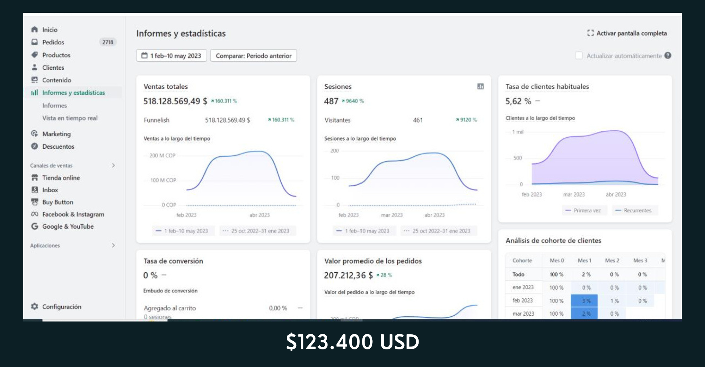Toggle the Primera vez legend series
This screenshot has width=705, height=367.
pos(583,210)
